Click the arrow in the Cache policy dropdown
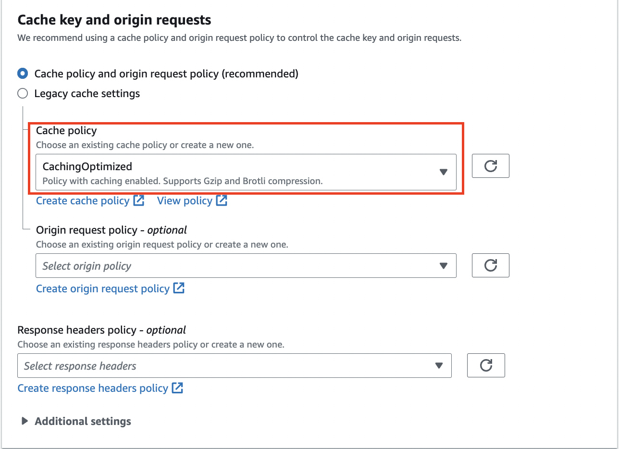The height and width of the screenshot is (449, 619). pyautogui.click(x=444, y=172)
